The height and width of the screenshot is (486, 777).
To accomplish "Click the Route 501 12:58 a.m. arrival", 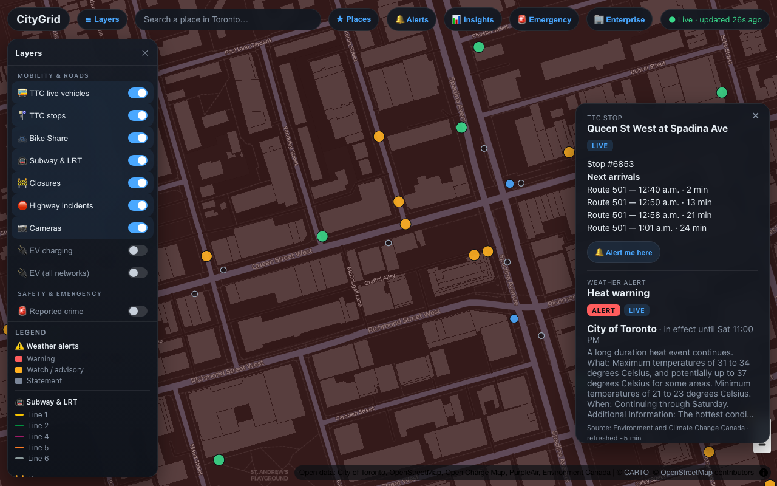I will (x=650, y=215).
